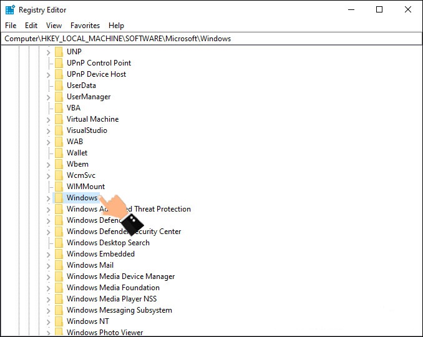Image resolution: width=423 pixels, height=337 pixels.
Task: Expand the Windows key node
Action: tap(48, 198)
